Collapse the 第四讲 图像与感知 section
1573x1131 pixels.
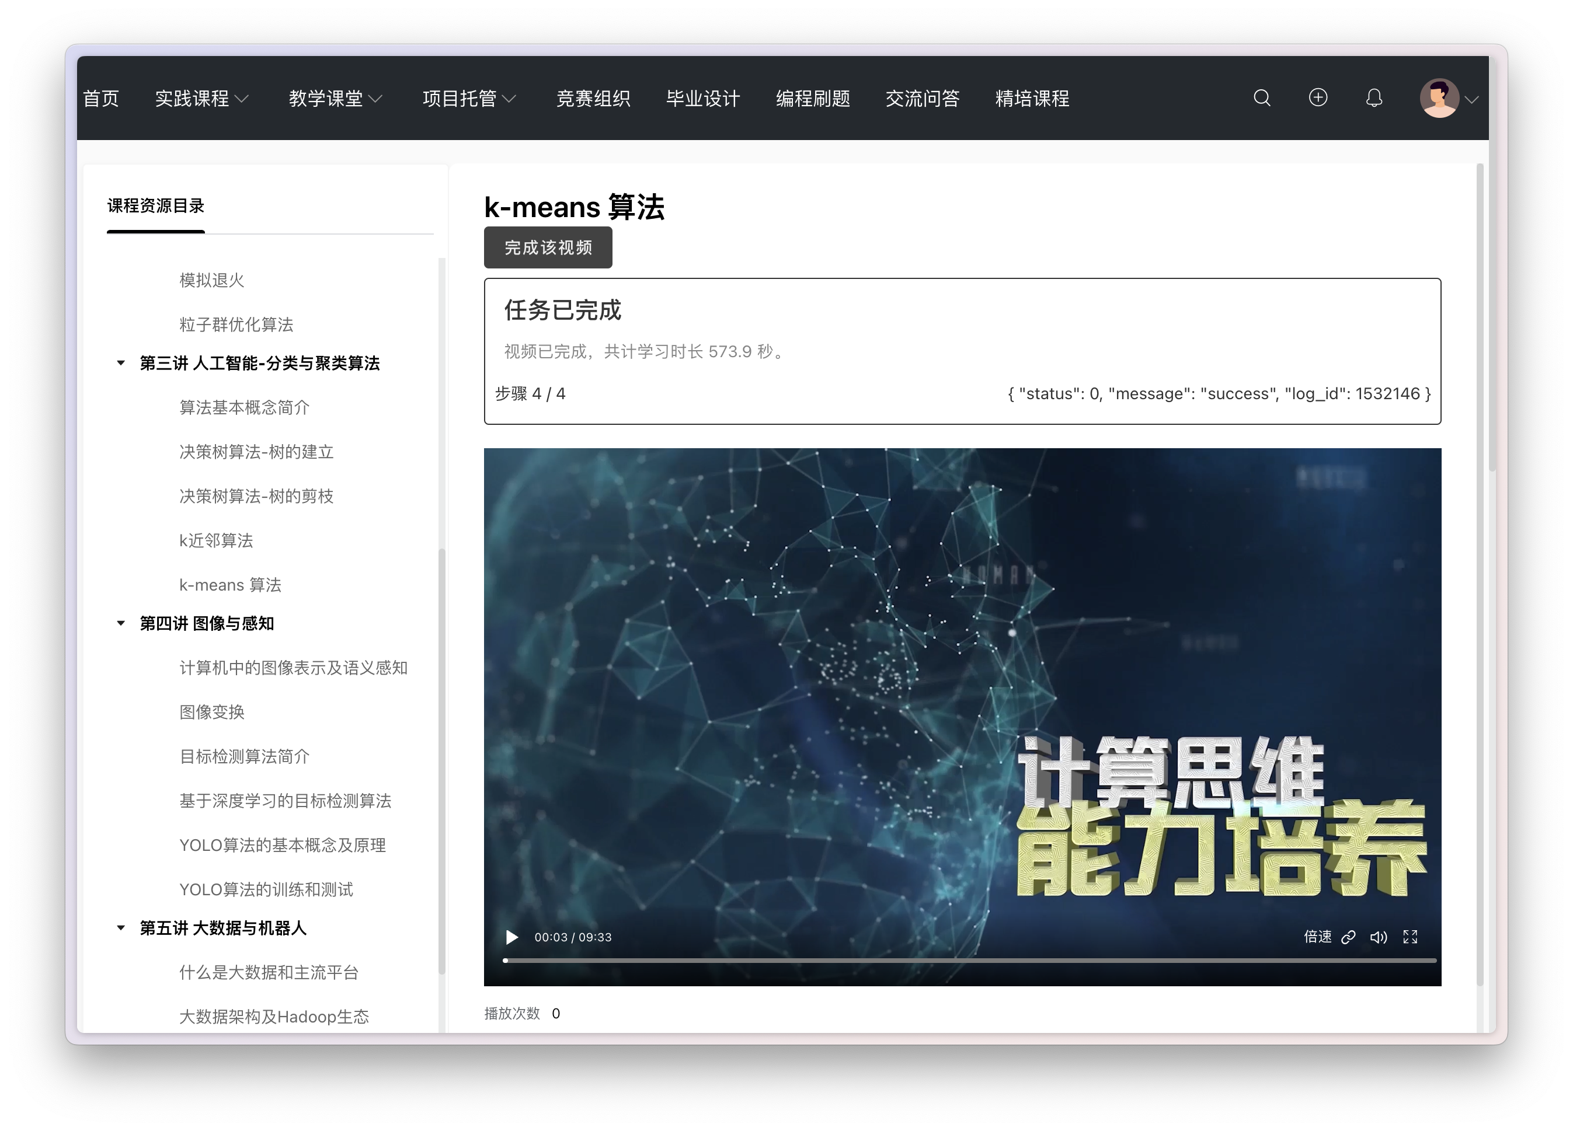coord(121,623)
